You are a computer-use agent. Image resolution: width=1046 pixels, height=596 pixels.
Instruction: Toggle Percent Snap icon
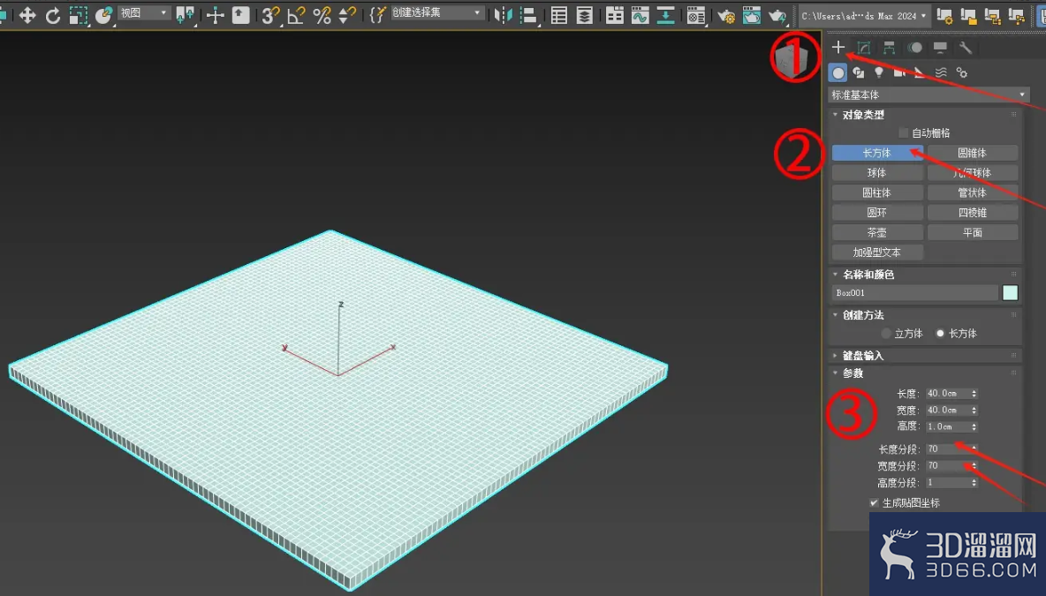pyautogui.click(x=322, y=15)
